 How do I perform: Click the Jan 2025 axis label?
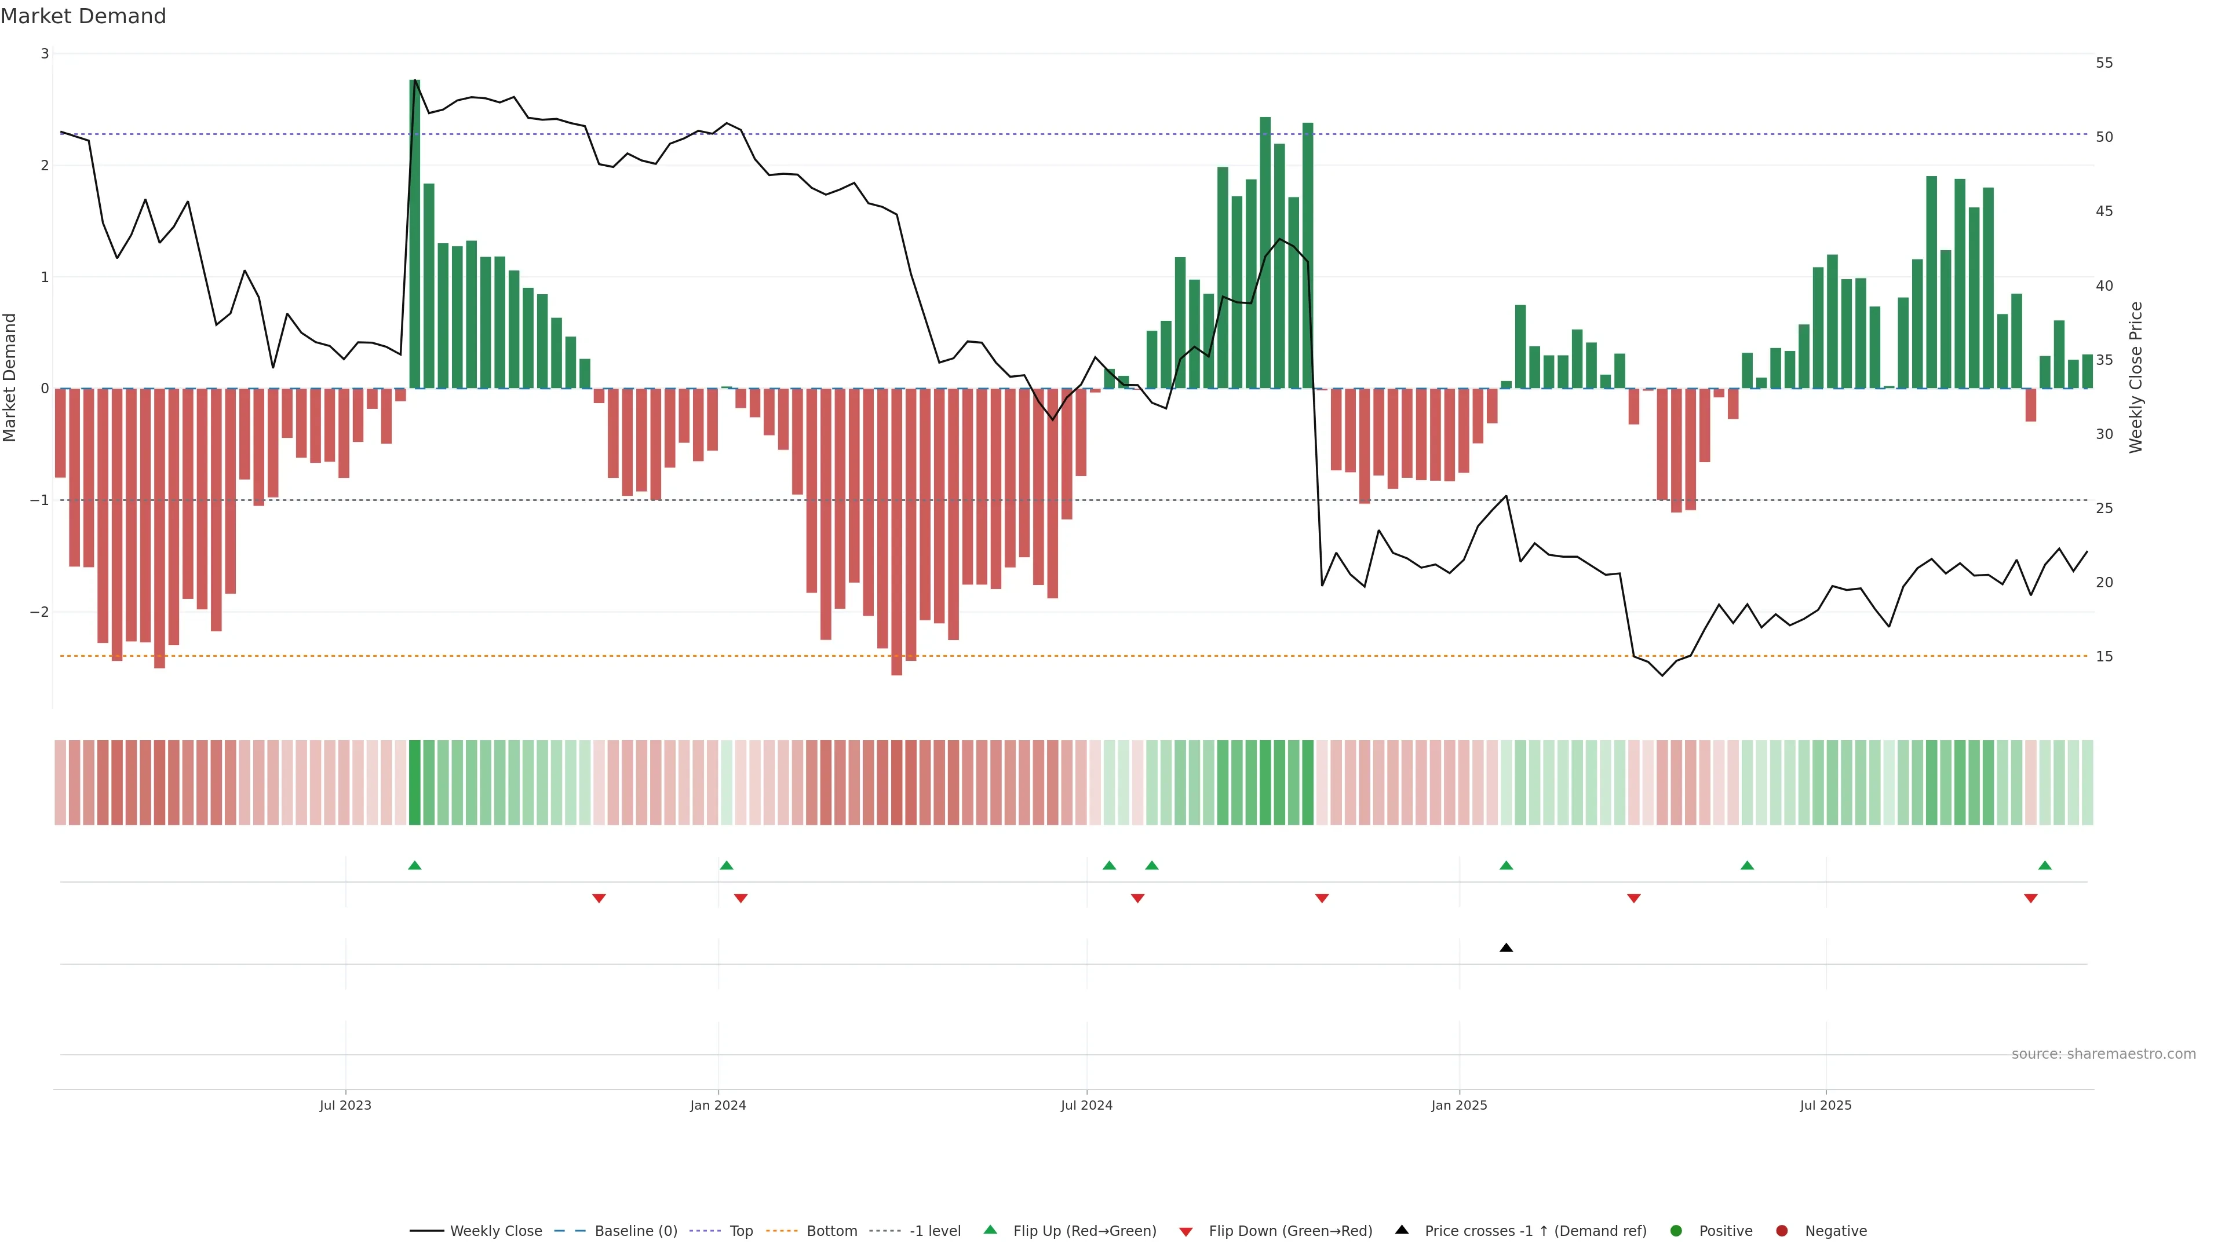(1459, 1105)
